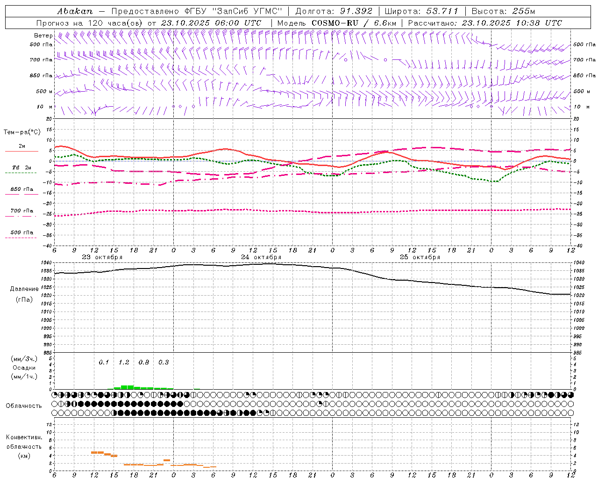Screen dimensions: 598x479
Task: Click the Ветер label at top left
Action: click(x=43, y=36)
